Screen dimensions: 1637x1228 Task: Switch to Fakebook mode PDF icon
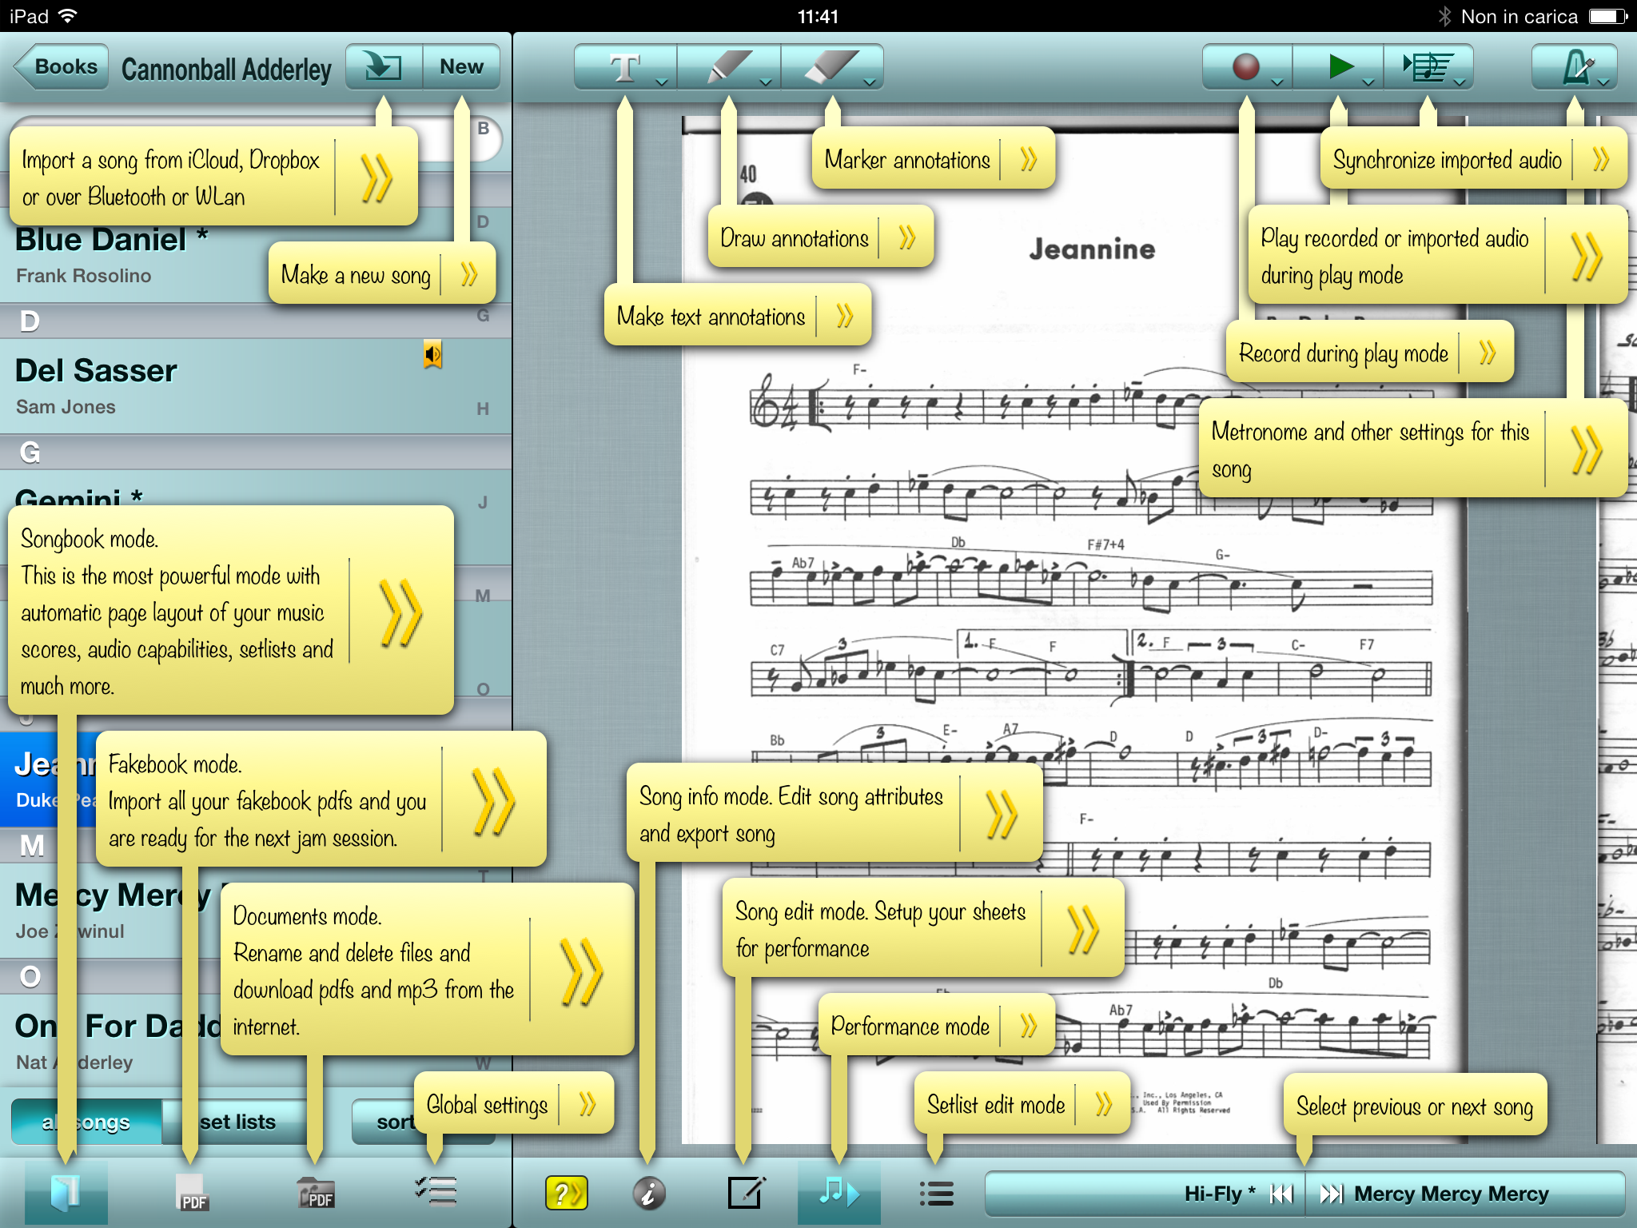point(190,1193)
